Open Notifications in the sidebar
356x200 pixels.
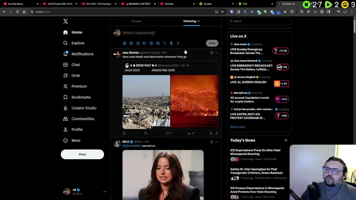pos(79,54)
